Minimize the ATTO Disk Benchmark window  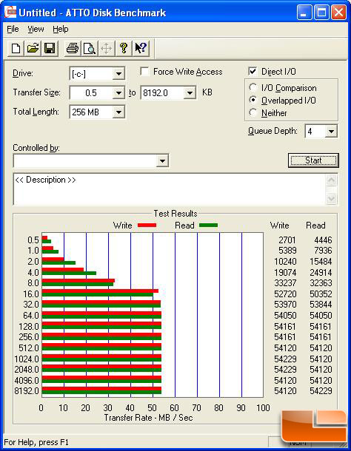point(304,13)
